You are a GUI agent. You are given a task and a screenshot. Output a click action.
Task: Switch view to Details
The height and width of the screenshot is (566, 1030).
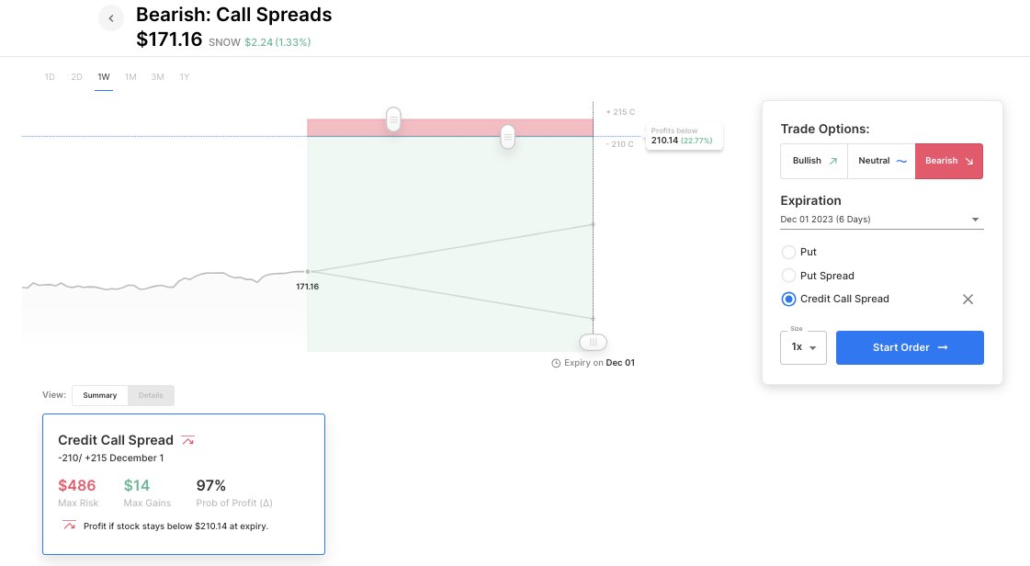[x=151, y=395]
